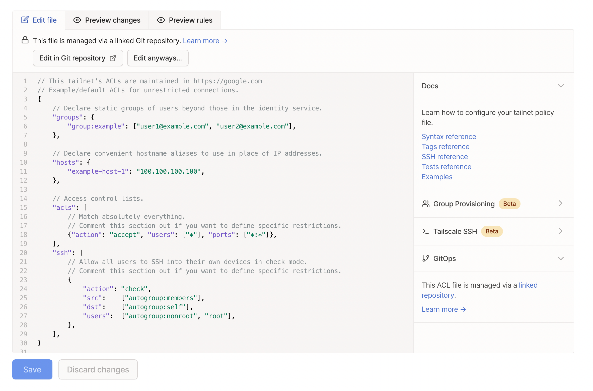This screenshot has width=593, height=391.
Task: Click the Tailscale SSH terminal icon
Action: [x=425, y=231]
